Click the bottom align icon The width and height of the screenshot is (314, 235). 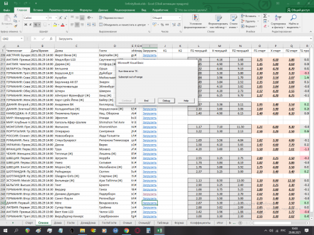(x=82, y=18)
